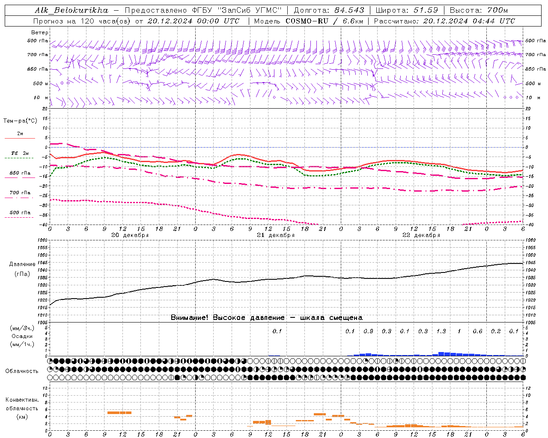Click the 'Тем-ра(°C)' temperature heading
Viewport: 548px width, 438px height.
[x=20, y=121]
